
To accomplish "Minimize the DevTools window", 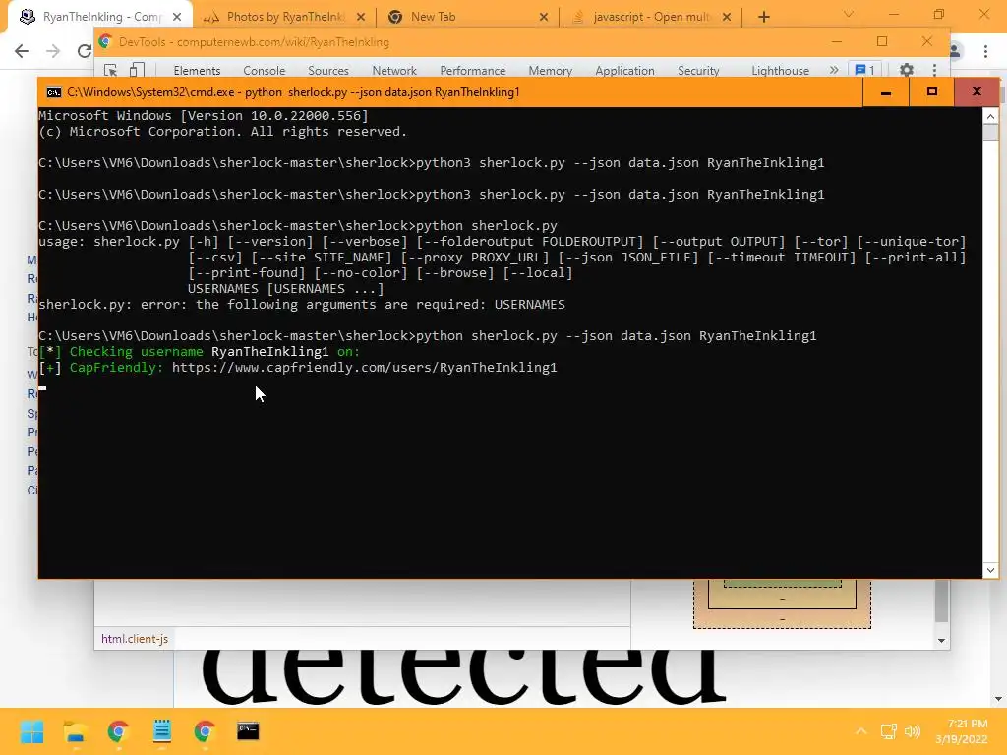I will click(x=836, y=41).
